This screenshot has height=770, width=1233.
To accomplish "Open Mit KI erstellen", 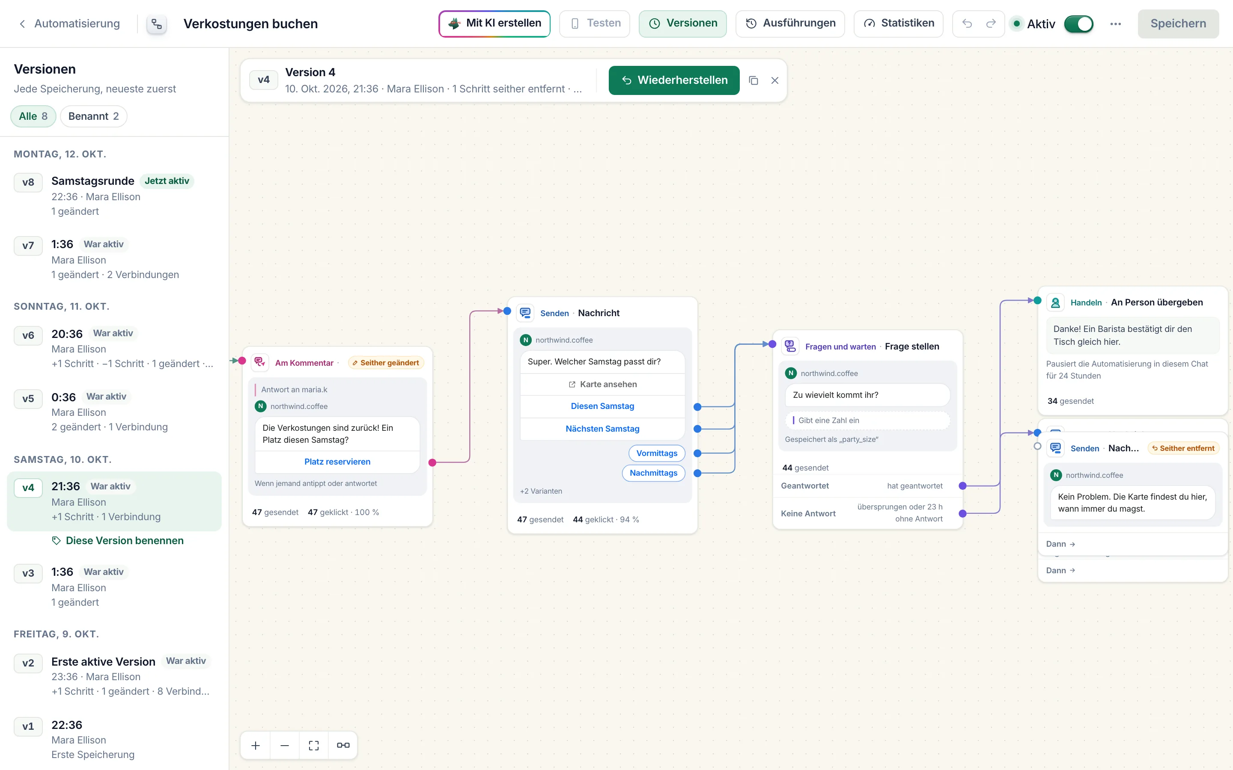I will (494, 24).
